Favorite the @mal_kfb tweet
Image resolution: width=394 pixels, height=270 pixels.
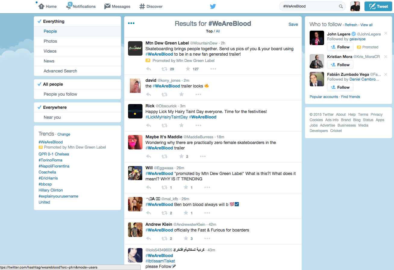point(186,213)
